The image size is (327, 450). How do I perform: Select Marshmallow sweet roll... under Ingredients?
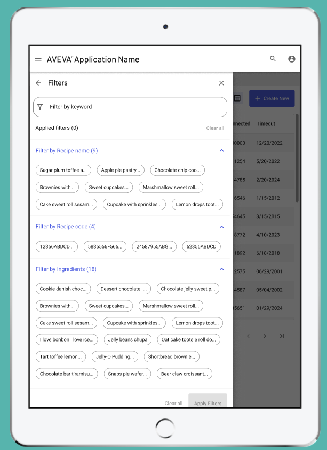171,306
